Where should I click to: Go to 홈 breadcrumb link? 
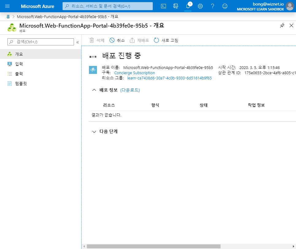coord(8,17)
